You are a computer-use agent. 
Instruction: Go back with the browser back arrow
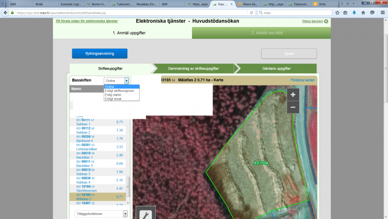[5, 13]
